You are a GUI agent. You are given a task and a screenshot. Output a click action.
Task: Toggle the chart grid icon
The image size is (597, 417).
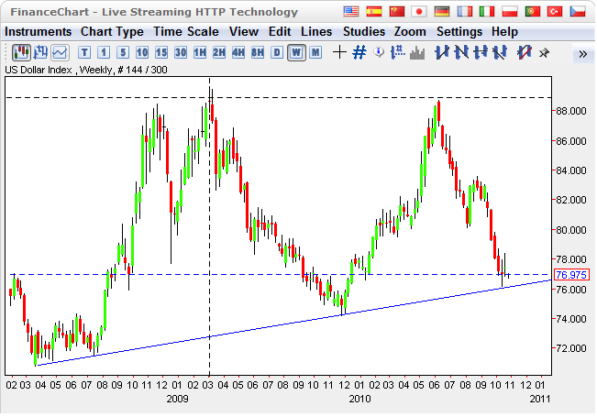coord(359,52)
